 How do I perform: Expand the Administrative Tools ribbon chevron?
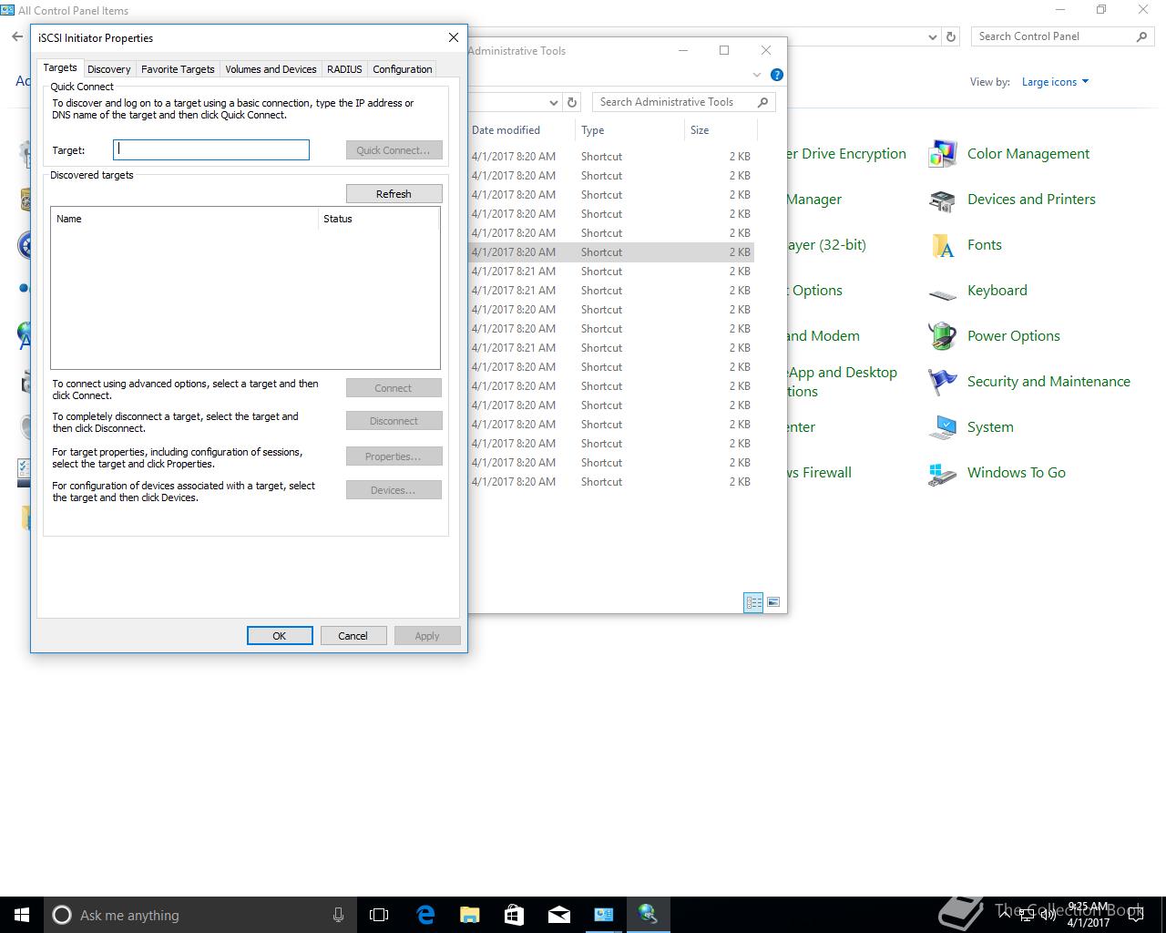click(756, 75)
